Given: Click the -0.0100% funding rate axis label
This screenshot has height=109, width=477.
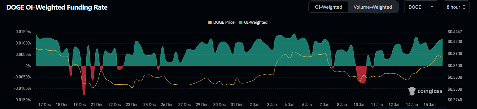Looking at the screenshot, I should point(22,88).
